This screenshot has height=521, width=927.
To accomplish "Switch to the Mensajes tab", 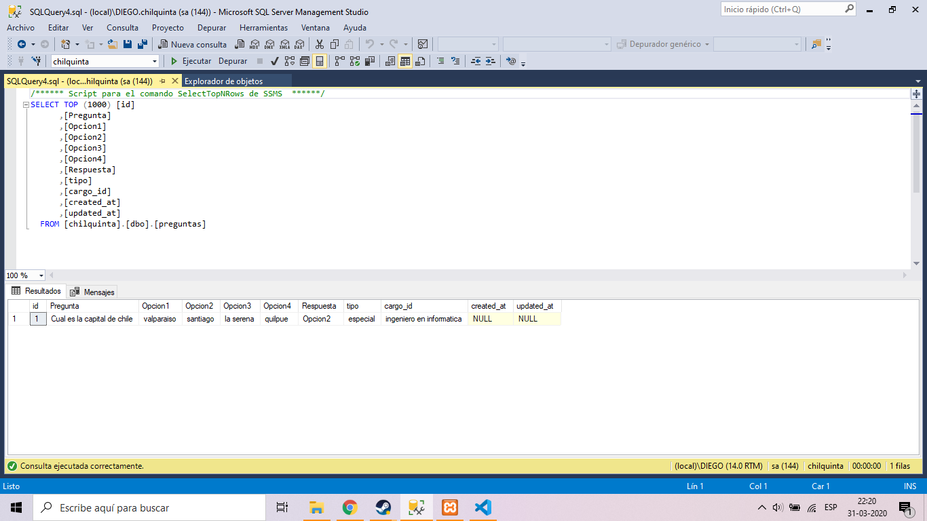I will pos(93,292).
